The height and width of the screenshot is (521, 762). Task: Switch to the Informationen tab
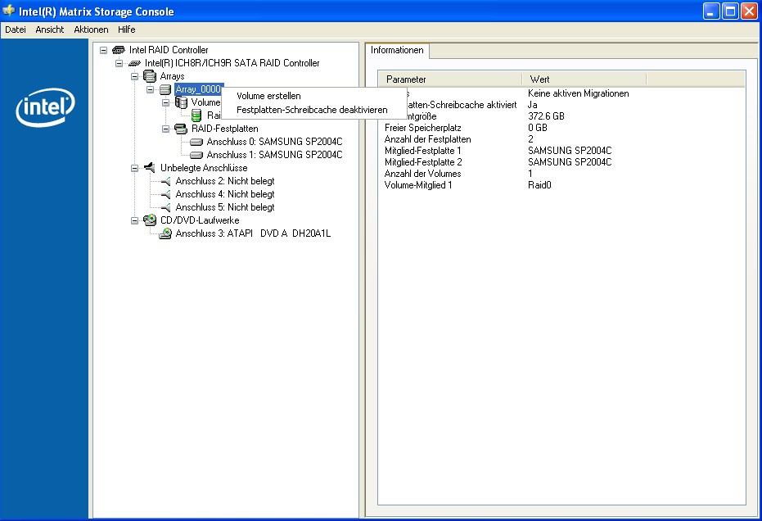click(x=397, y=50)
